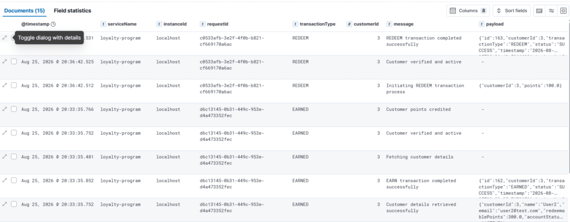Open the message column header menu

pos(400,24)
